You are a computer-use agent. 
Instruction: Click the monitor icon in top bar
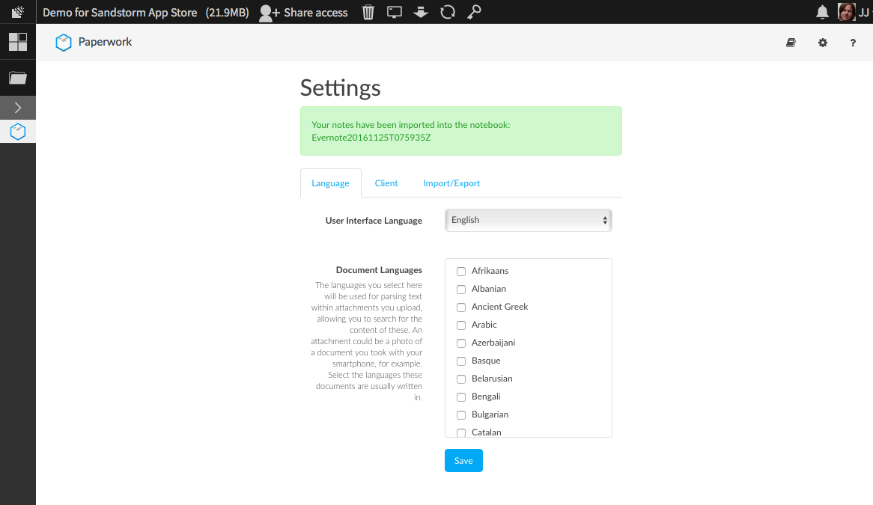click(x=394, y=12)
